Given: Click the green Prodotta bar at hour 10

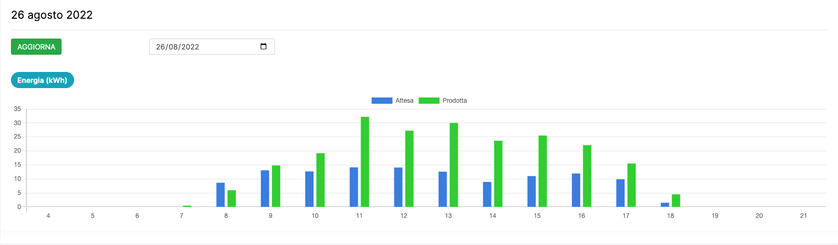Looking at the screenshot, I should pyautogui.click(x=320, y=180).
